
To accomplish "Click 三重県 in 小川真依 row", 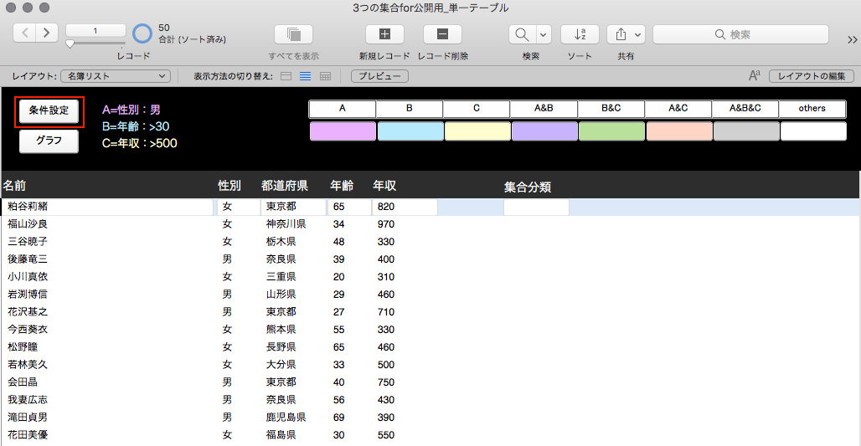I will (281, 277).
